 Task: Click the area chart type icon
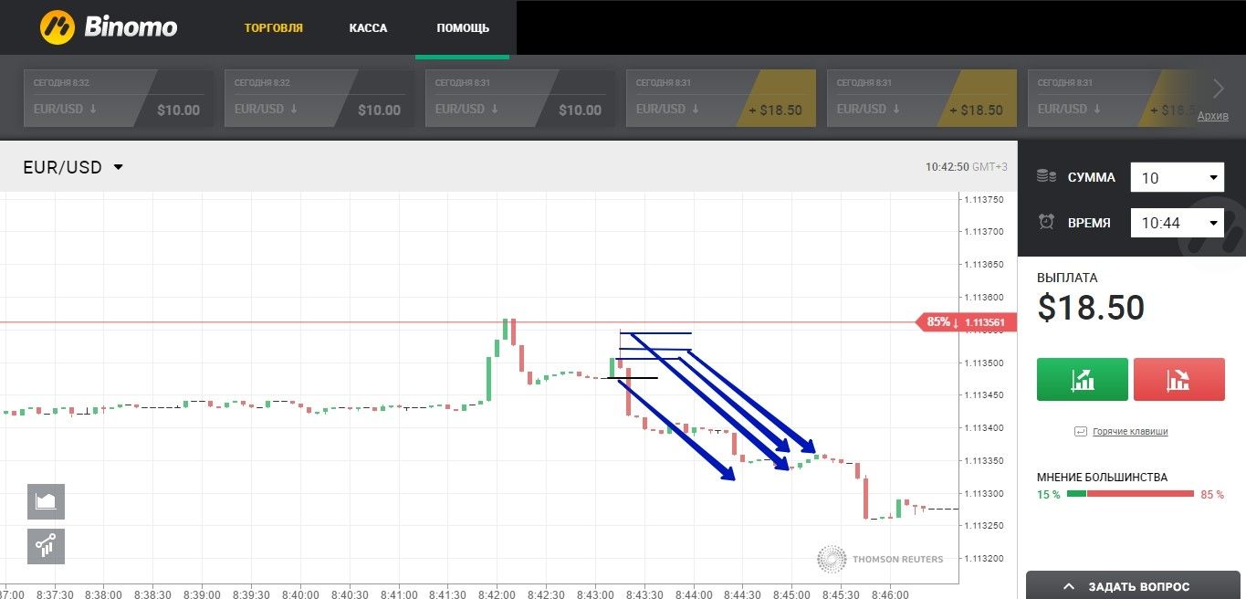46,501
